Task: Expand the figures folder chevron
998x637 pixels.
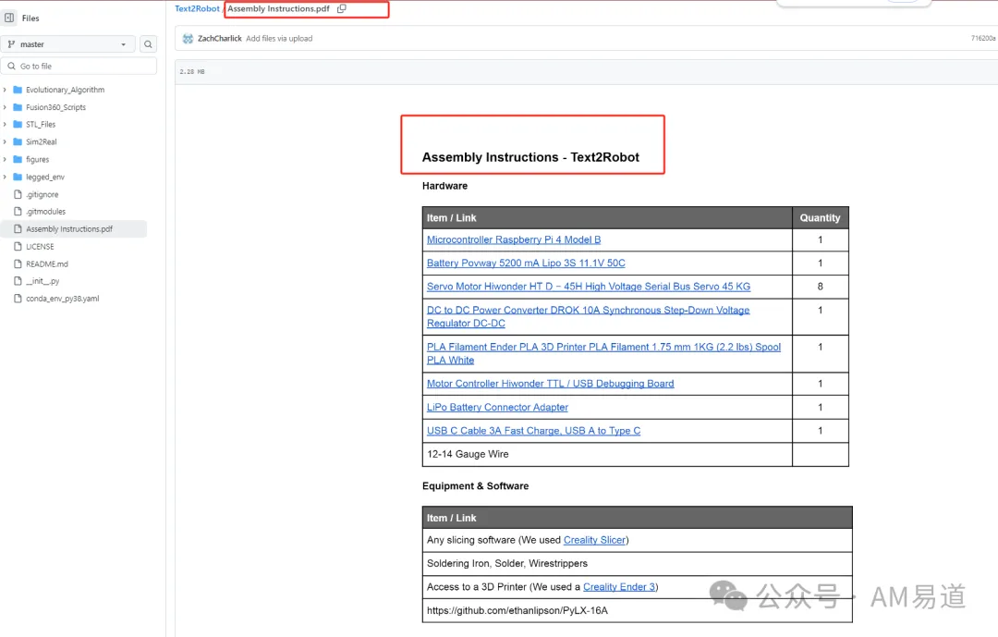Action: pyautogui.click(x=6, y=159)
